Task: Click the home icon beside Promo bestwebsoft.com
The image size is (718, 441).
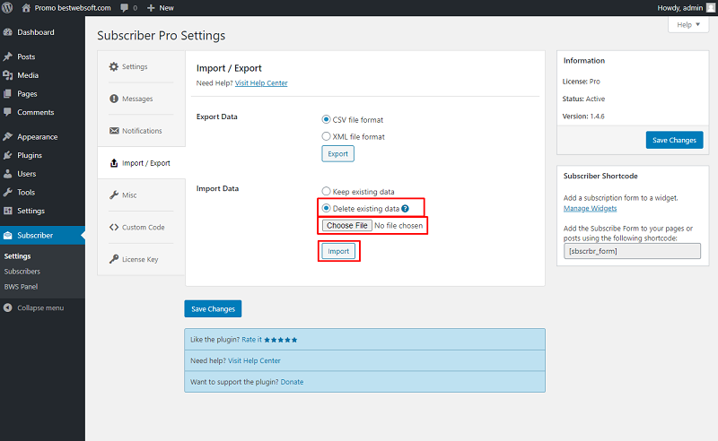Action: tap(26, 8)
